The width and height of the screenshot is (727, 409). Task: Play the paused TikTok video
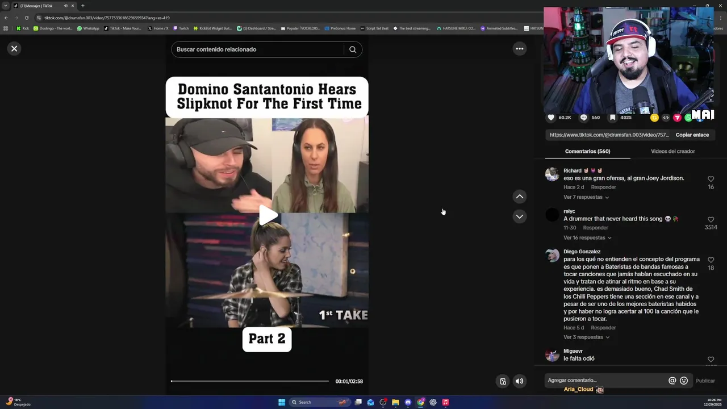click(268, 215)
